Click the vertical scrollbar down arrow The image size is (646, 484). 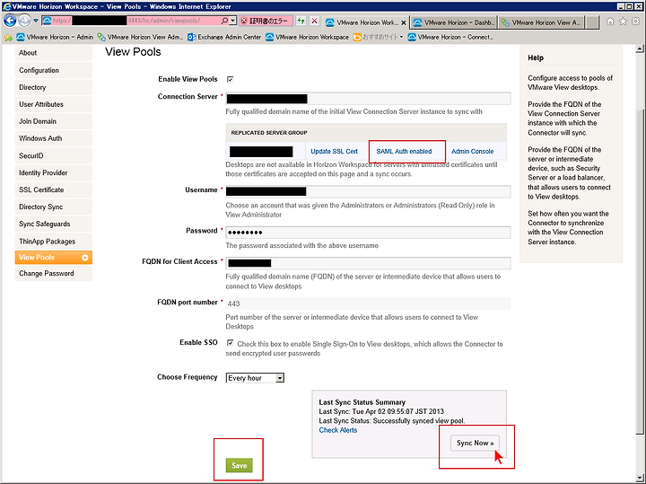click(x=639, y=479)
